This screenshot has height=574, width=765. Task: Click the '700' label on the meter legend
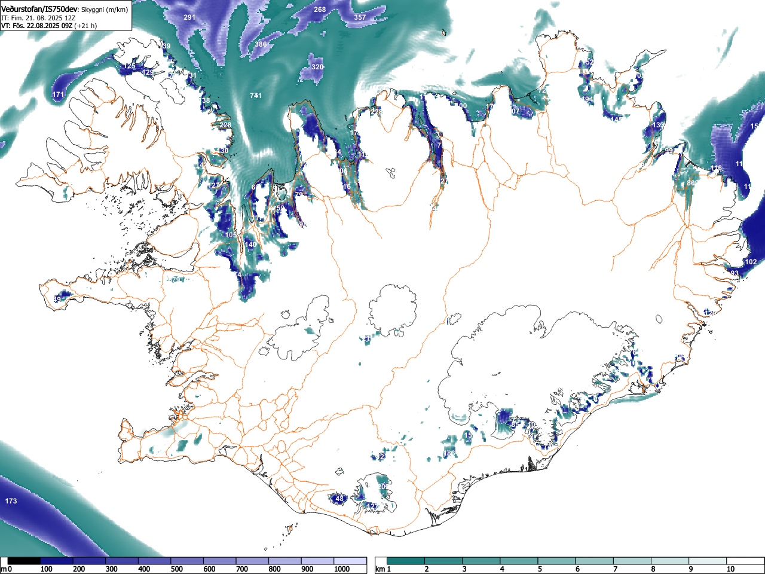coord(241,569)
